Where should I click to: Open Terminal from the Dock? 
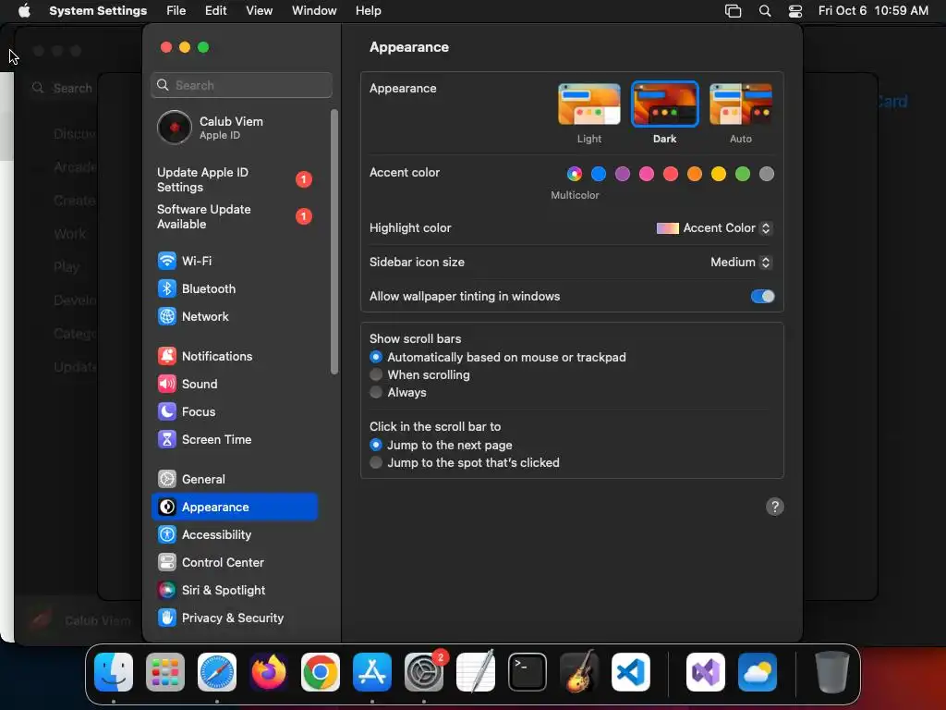click(528, 672)
